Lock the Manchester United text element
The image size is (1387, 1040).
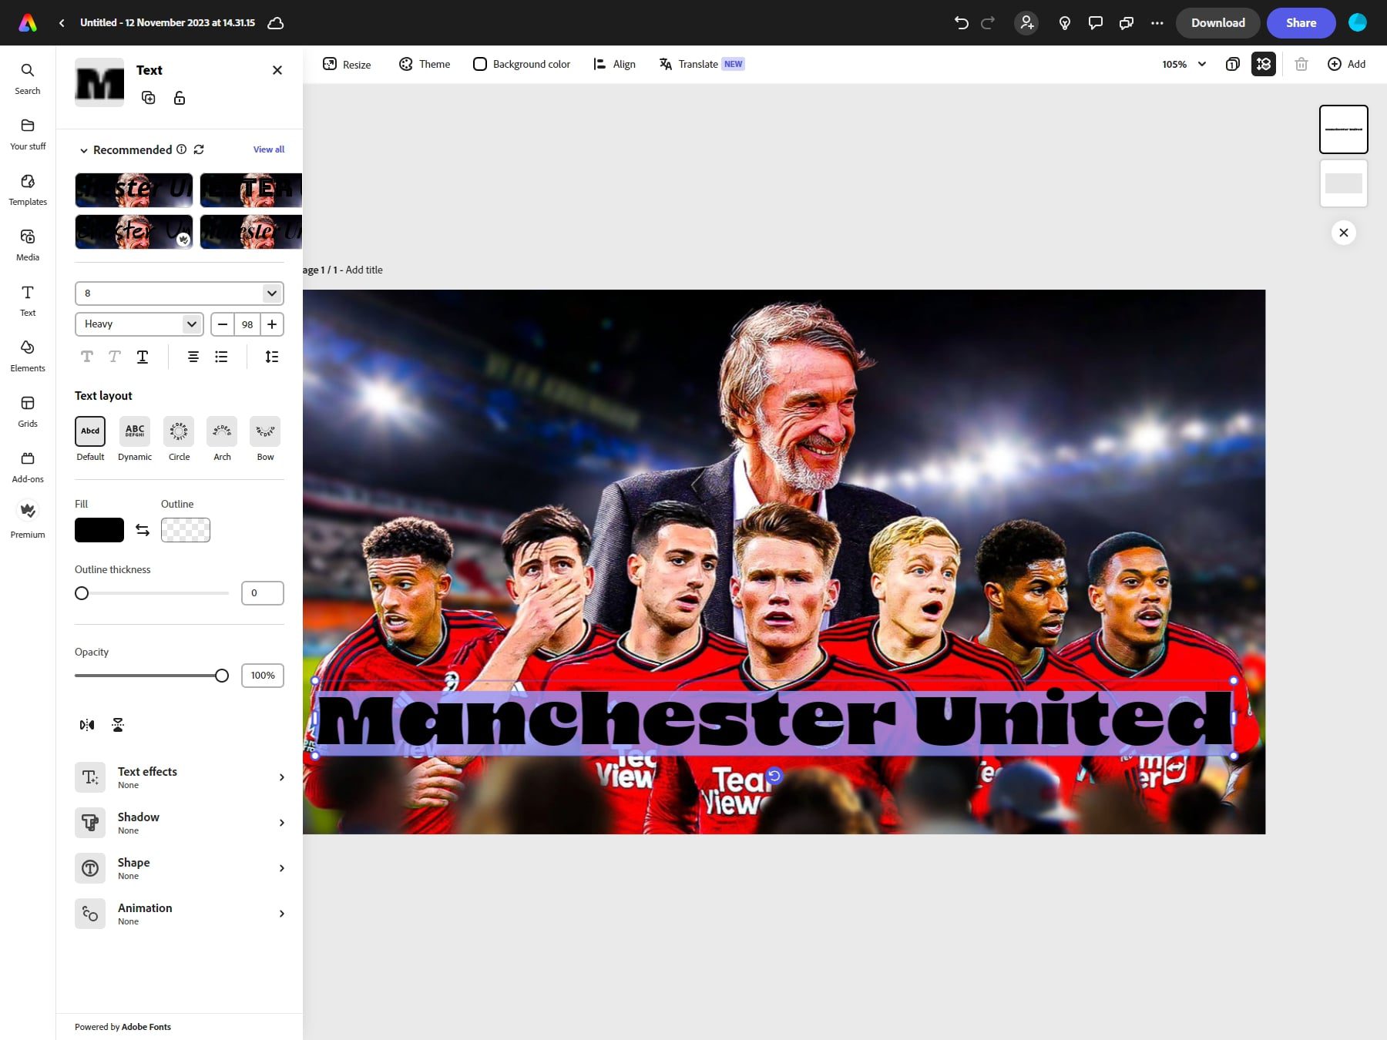pyautogui.click(x=180, y=98)
